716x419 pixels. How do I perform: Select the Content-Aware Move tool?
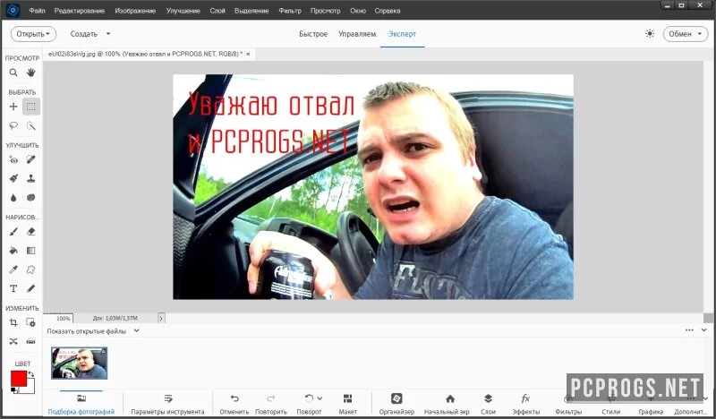tap(13, 341)
